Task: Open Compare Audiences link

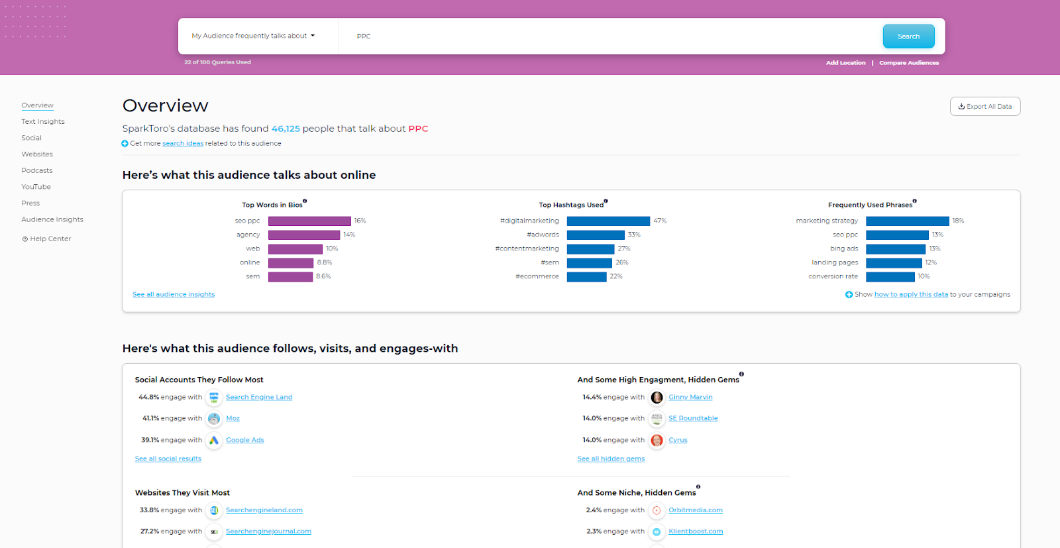Action: [909, 63]
